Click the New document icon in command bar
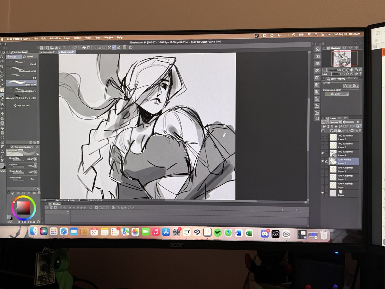 (x=47, y=48)
